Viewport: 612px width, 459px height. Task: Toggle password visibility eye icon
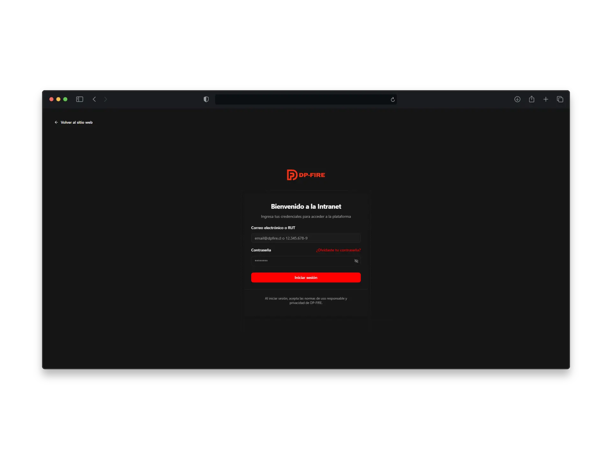pyautogui.click(x=356, y=261)
